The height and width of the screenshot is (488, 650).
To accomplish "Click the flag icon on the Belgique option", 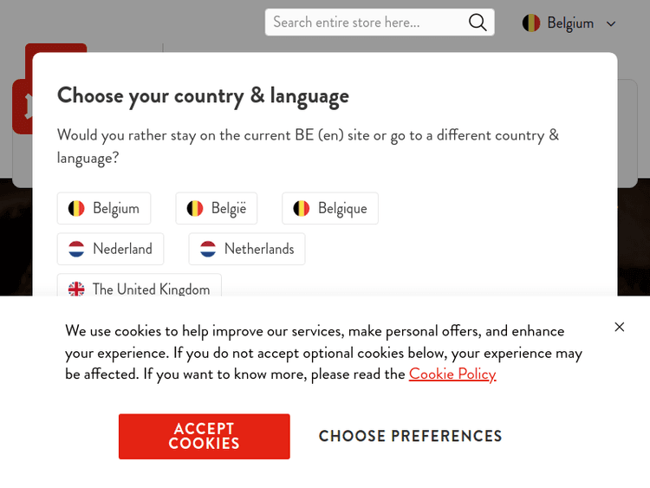I will tap(302, 208).
